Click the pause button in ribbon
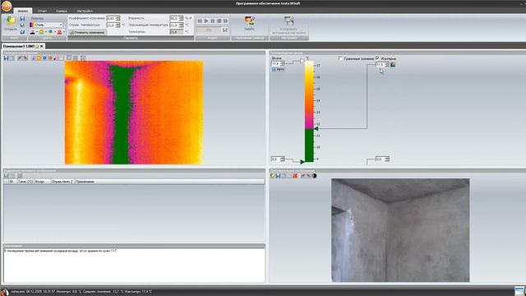526x296 pixels. [213, 21]
